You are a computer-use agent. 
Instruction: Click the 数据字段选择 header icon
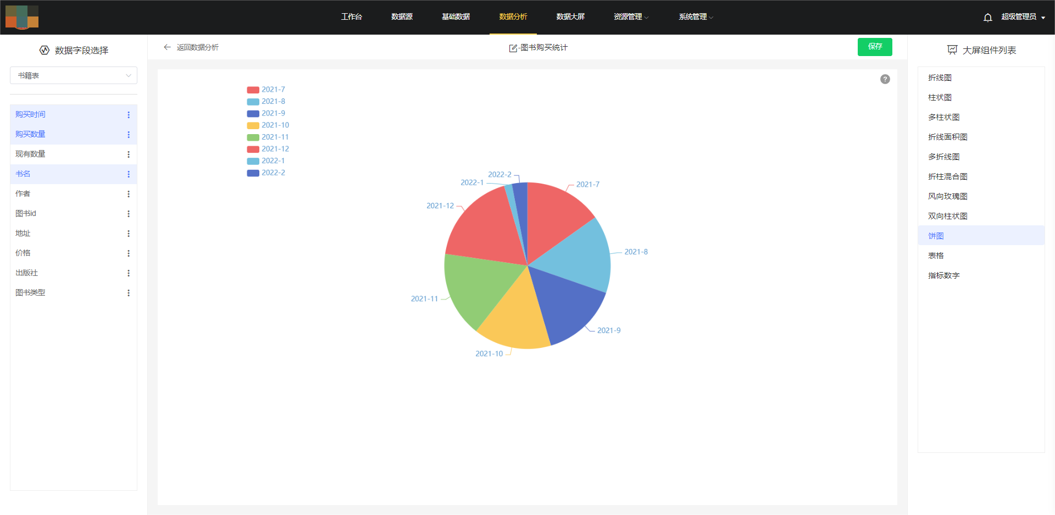[45, 50]
